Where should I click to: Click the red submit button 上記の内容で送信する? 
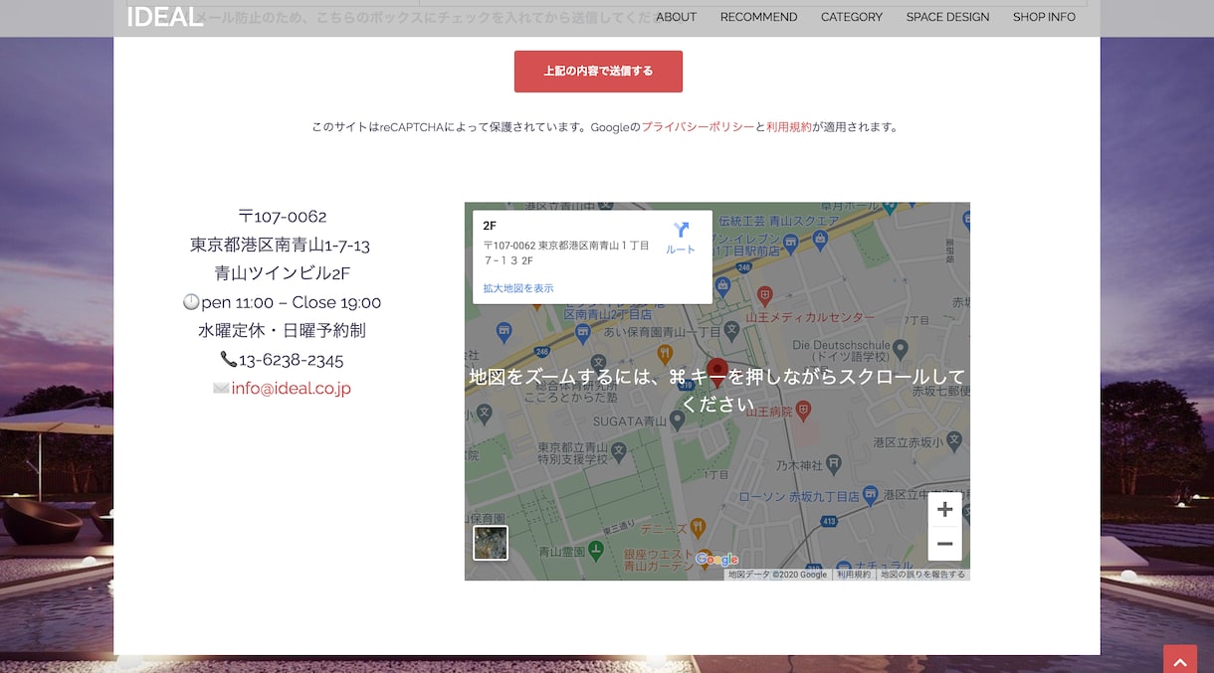pyautogui.click(x=598, y=72)
